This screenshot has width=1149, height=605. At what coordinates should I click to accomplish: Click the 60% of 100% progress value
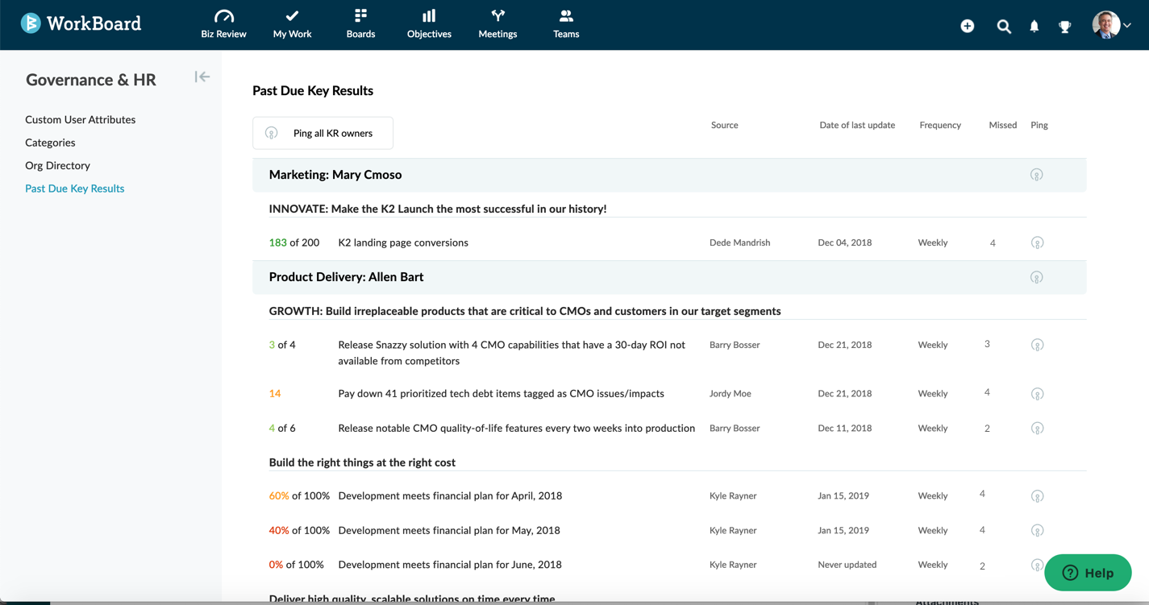(x=299, y=496)
